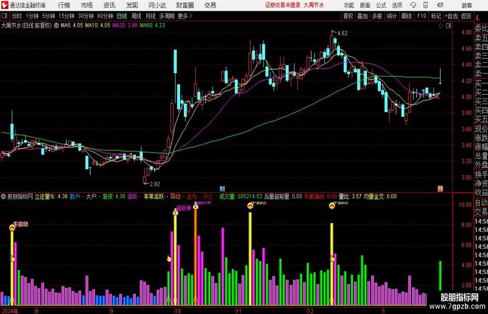Open the mobile phone icon in title bar
Image resolution: width=488 pixels, height=314 pixels.
[x=426, y=5]
